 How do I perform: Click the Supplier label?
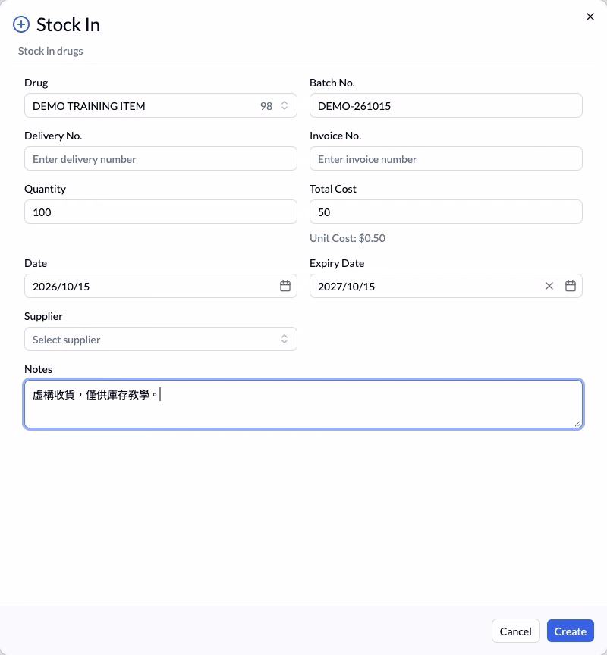[43, 316]
